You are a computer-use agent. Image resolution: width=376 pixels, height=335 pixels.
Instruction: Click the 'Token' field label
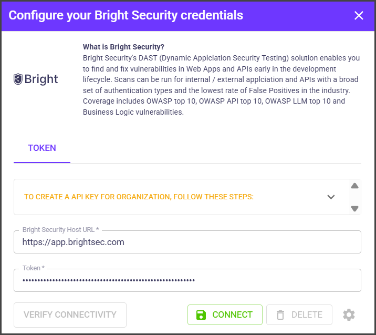tap(33, 268)
